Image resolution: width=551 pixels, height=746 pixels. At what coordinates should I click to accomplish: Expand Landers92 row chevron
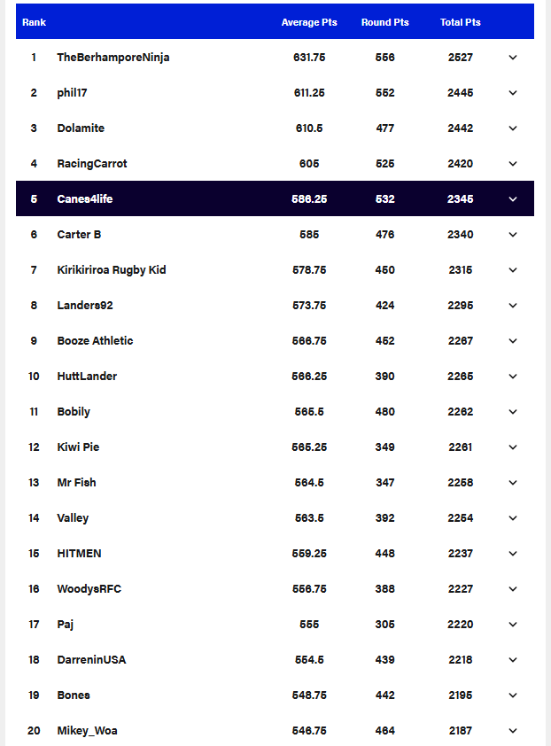coord(513,306)
